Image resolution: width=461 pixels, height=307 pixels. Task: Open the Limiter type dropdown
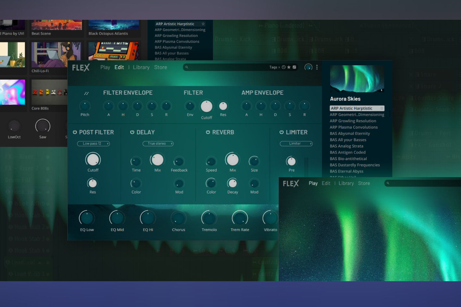[296, 143]
